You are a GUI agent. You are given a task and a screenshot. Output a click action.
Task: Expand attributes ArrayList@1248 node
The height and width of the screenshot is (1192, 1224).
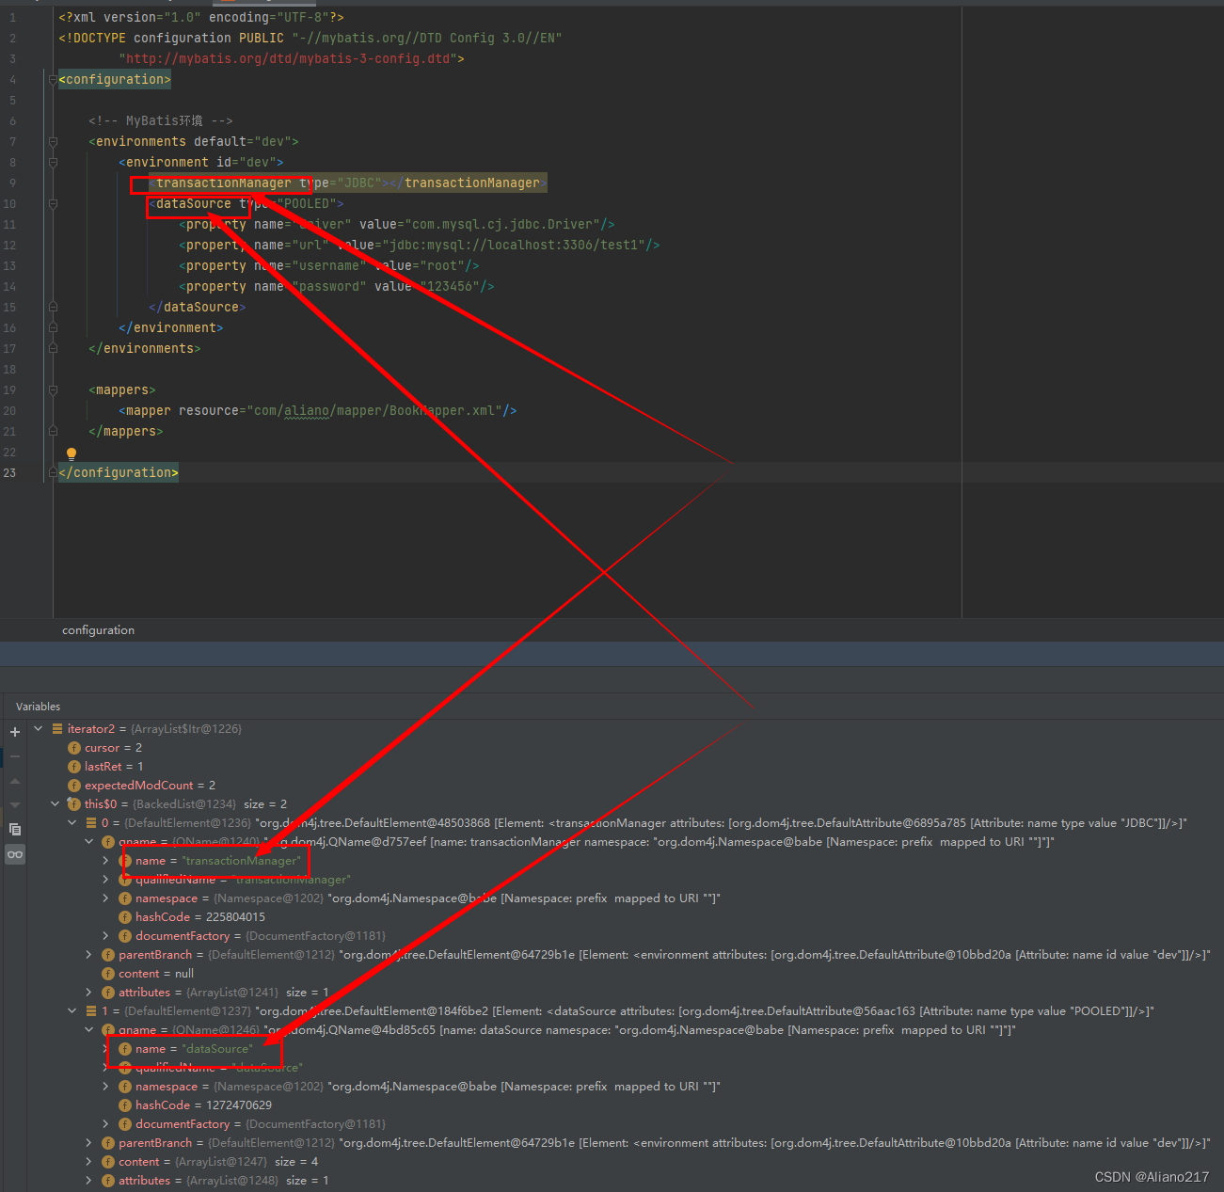89,1181
